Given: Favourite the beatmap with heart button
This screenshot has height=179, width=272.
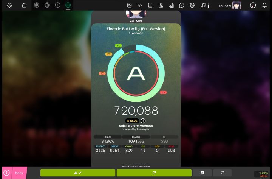Looking at the screenshot, I should click(222, 173).
